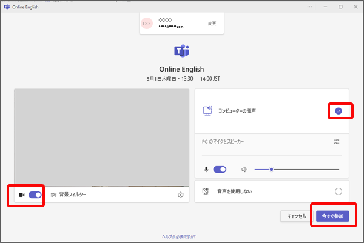Click the speaker volume slider handle
Viewport: 364px width, 243px height.
tap(271, 170)
